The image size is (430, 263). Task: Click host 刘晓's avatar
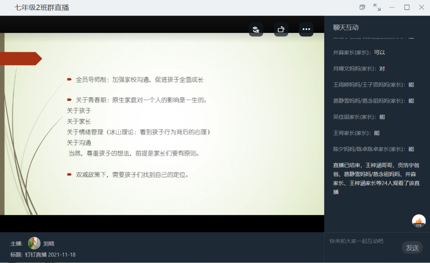34,243
